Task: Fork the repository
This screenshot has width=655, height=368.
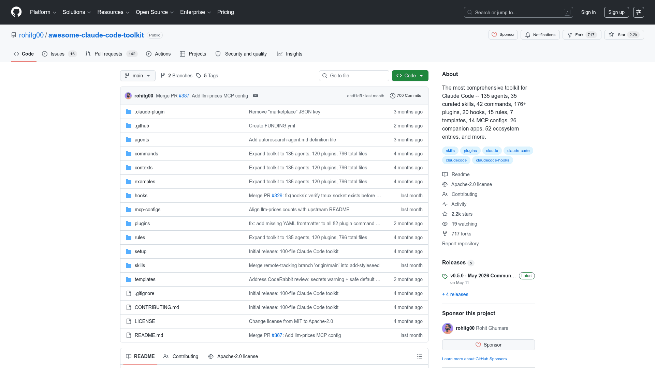Action: [582, 35]
